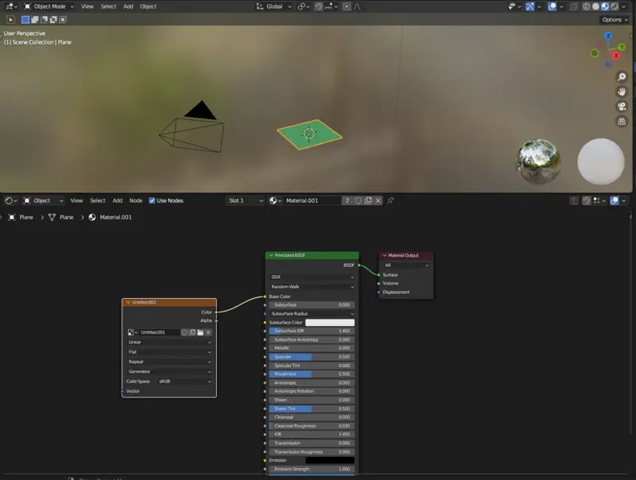Image resolution: width=636 pixels, height=480 pixels.
Task: Switch viewport to Solid shading mode
Action: click(595, 6)
